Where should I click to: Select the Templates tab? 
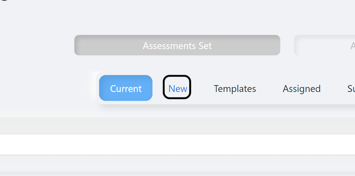pos(235,89)
